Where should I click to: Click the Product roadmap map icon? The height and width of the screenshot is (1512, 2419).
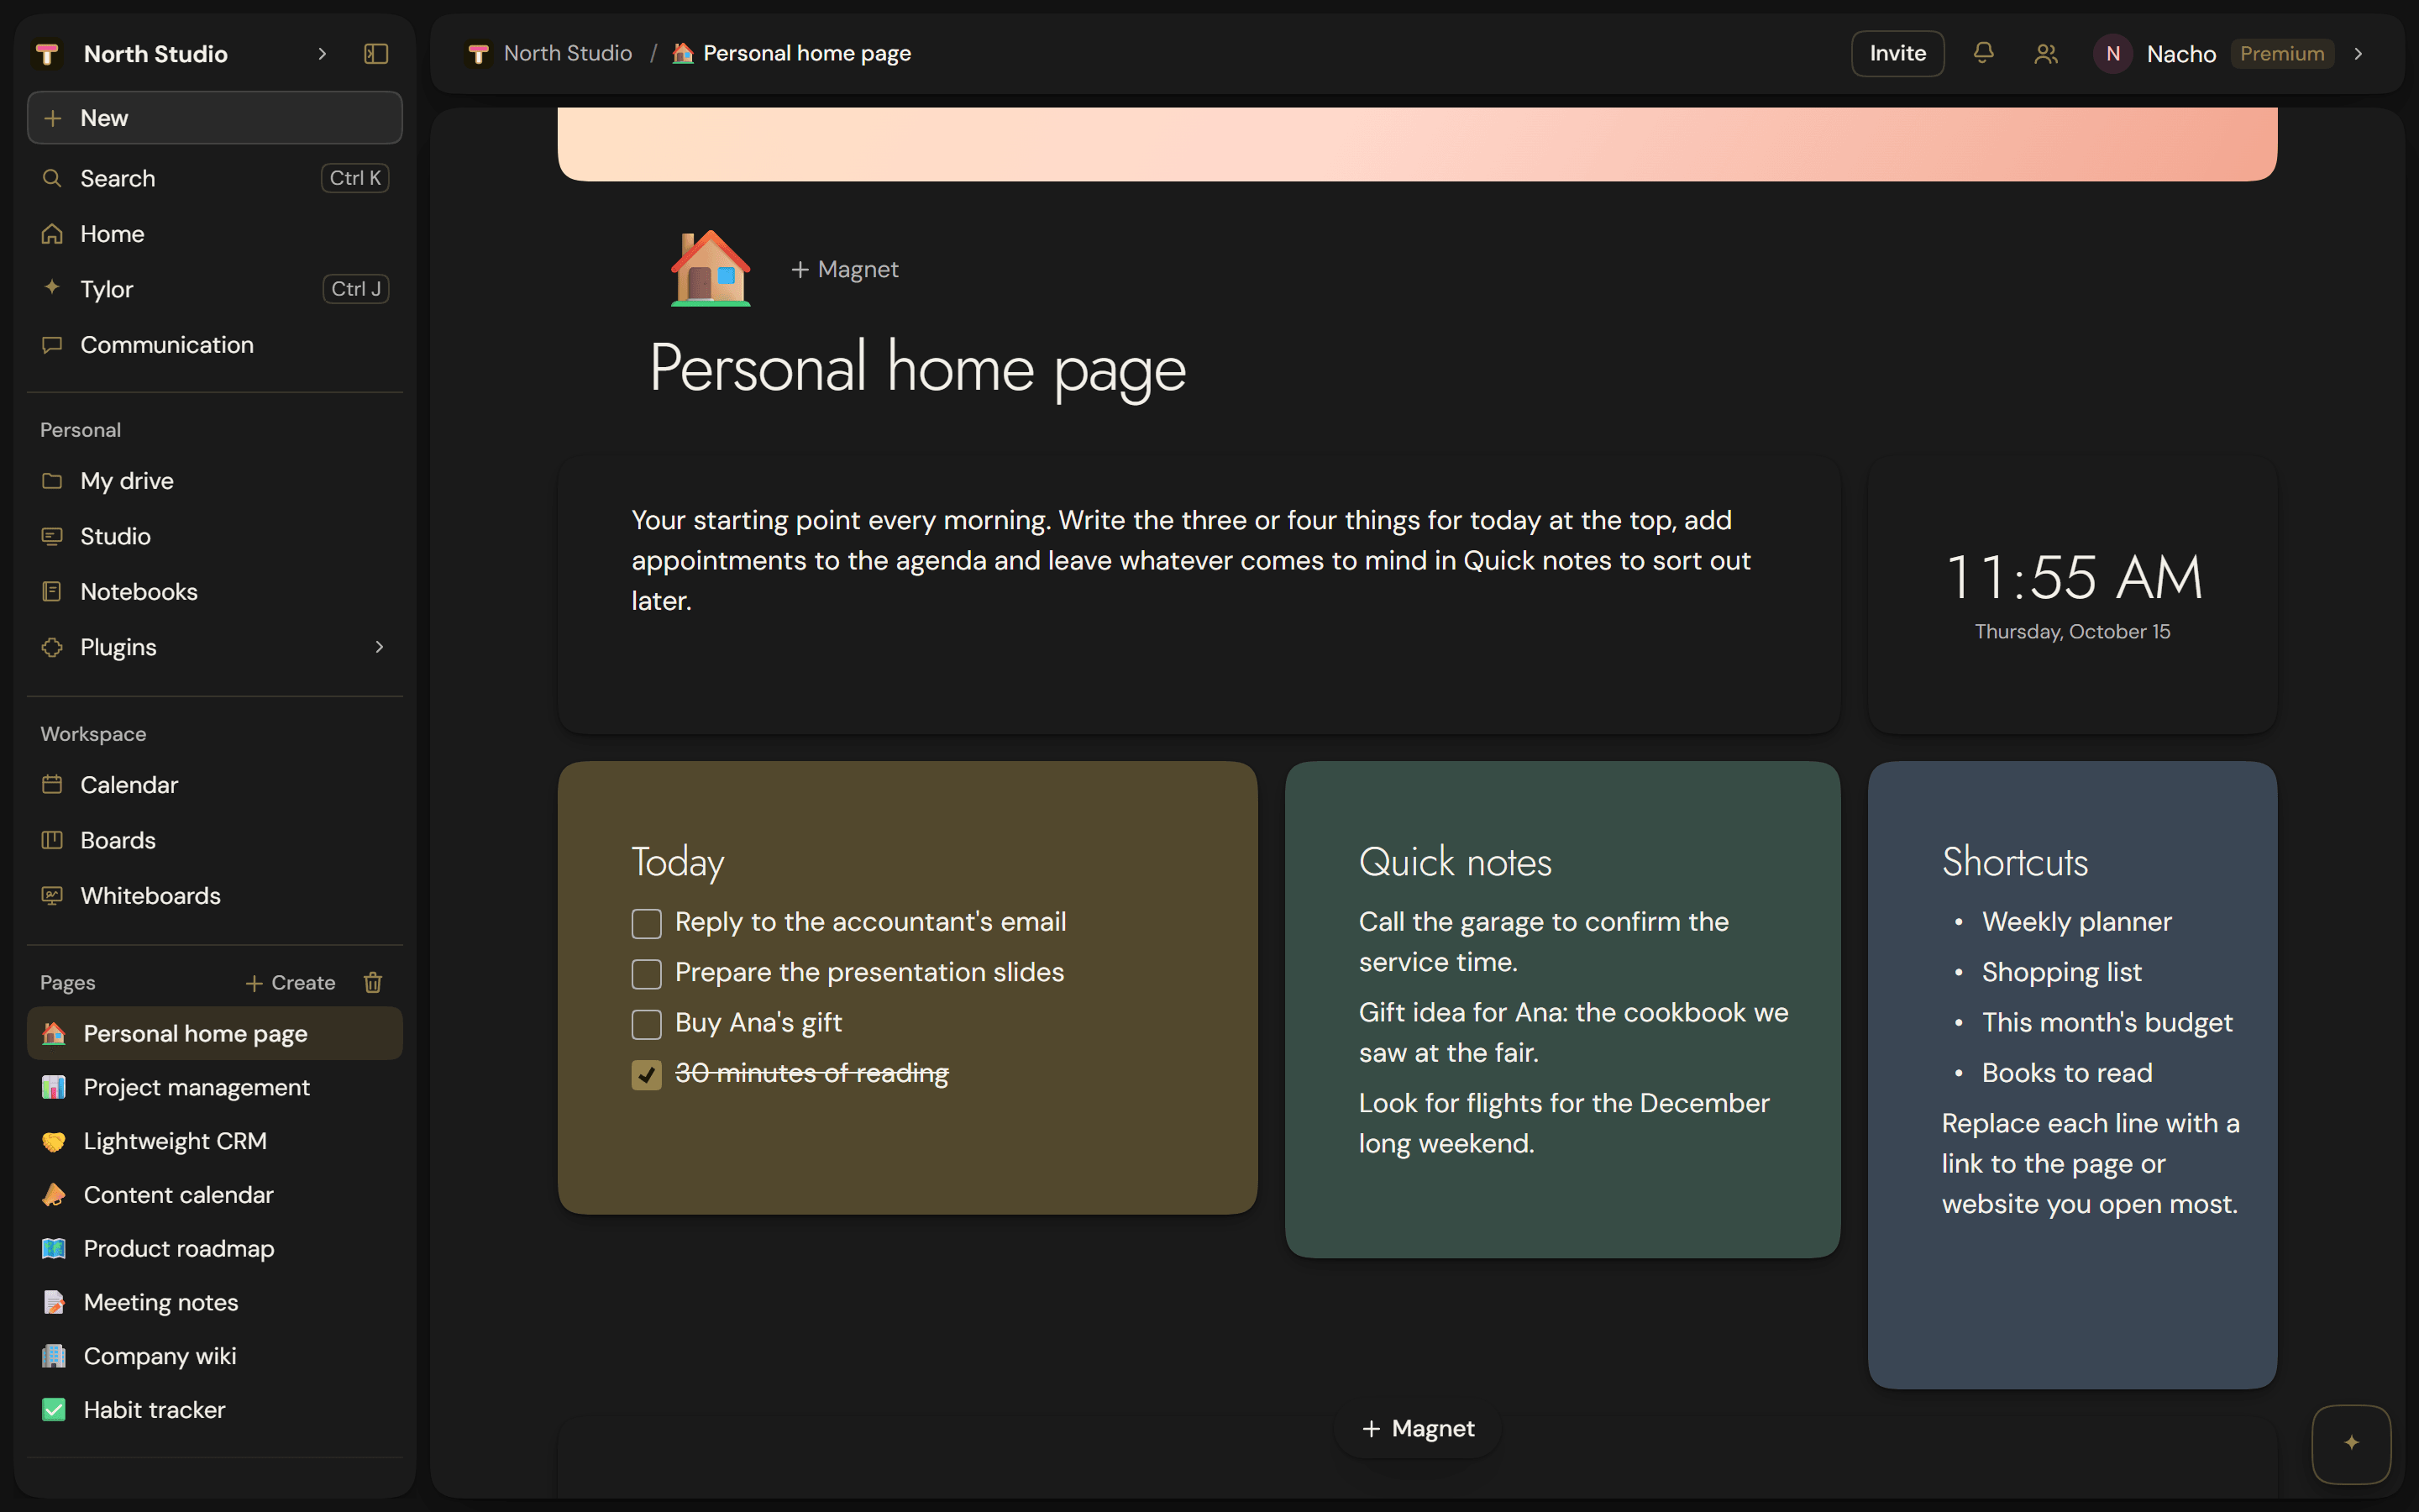[x=54, y=1249]
